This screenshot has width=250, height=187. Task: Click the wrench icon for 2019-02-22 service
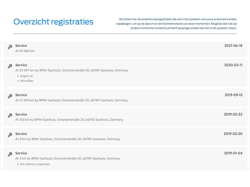tap(10, 116)
